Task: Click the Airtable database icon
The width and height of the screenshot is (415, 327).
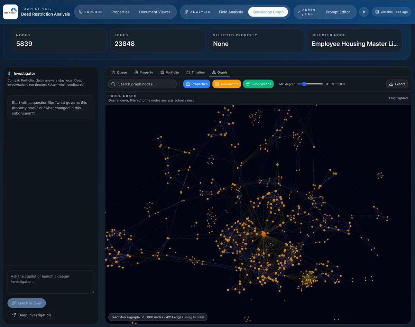Action: pos(377,12)
